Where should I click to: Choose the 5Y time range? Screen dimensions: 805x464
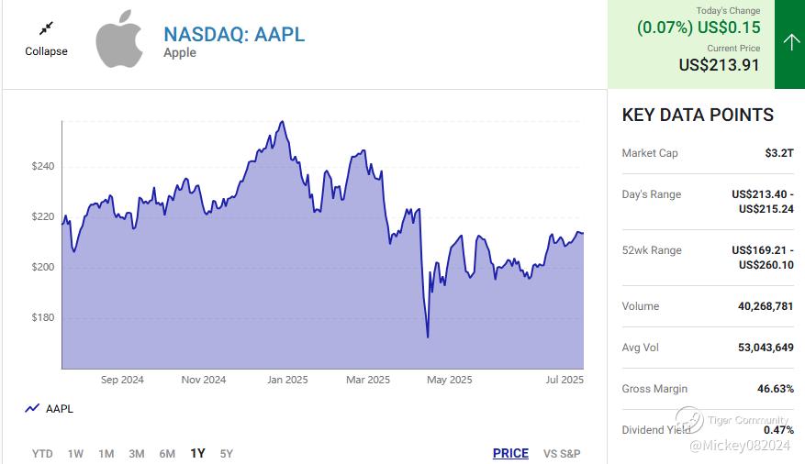[226, 453]
